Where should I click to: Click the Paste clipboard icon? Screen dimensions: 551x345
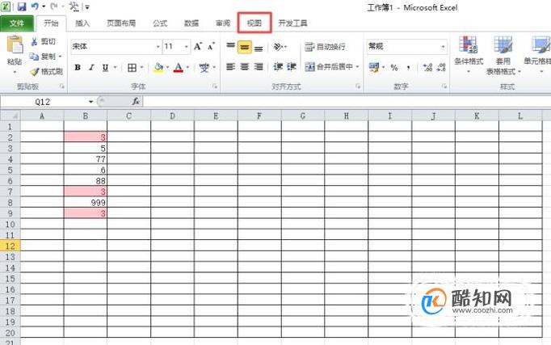click(x=15, y=45)
